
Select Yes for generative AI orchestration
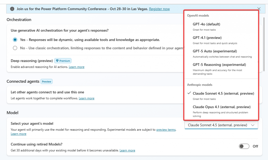15,40
